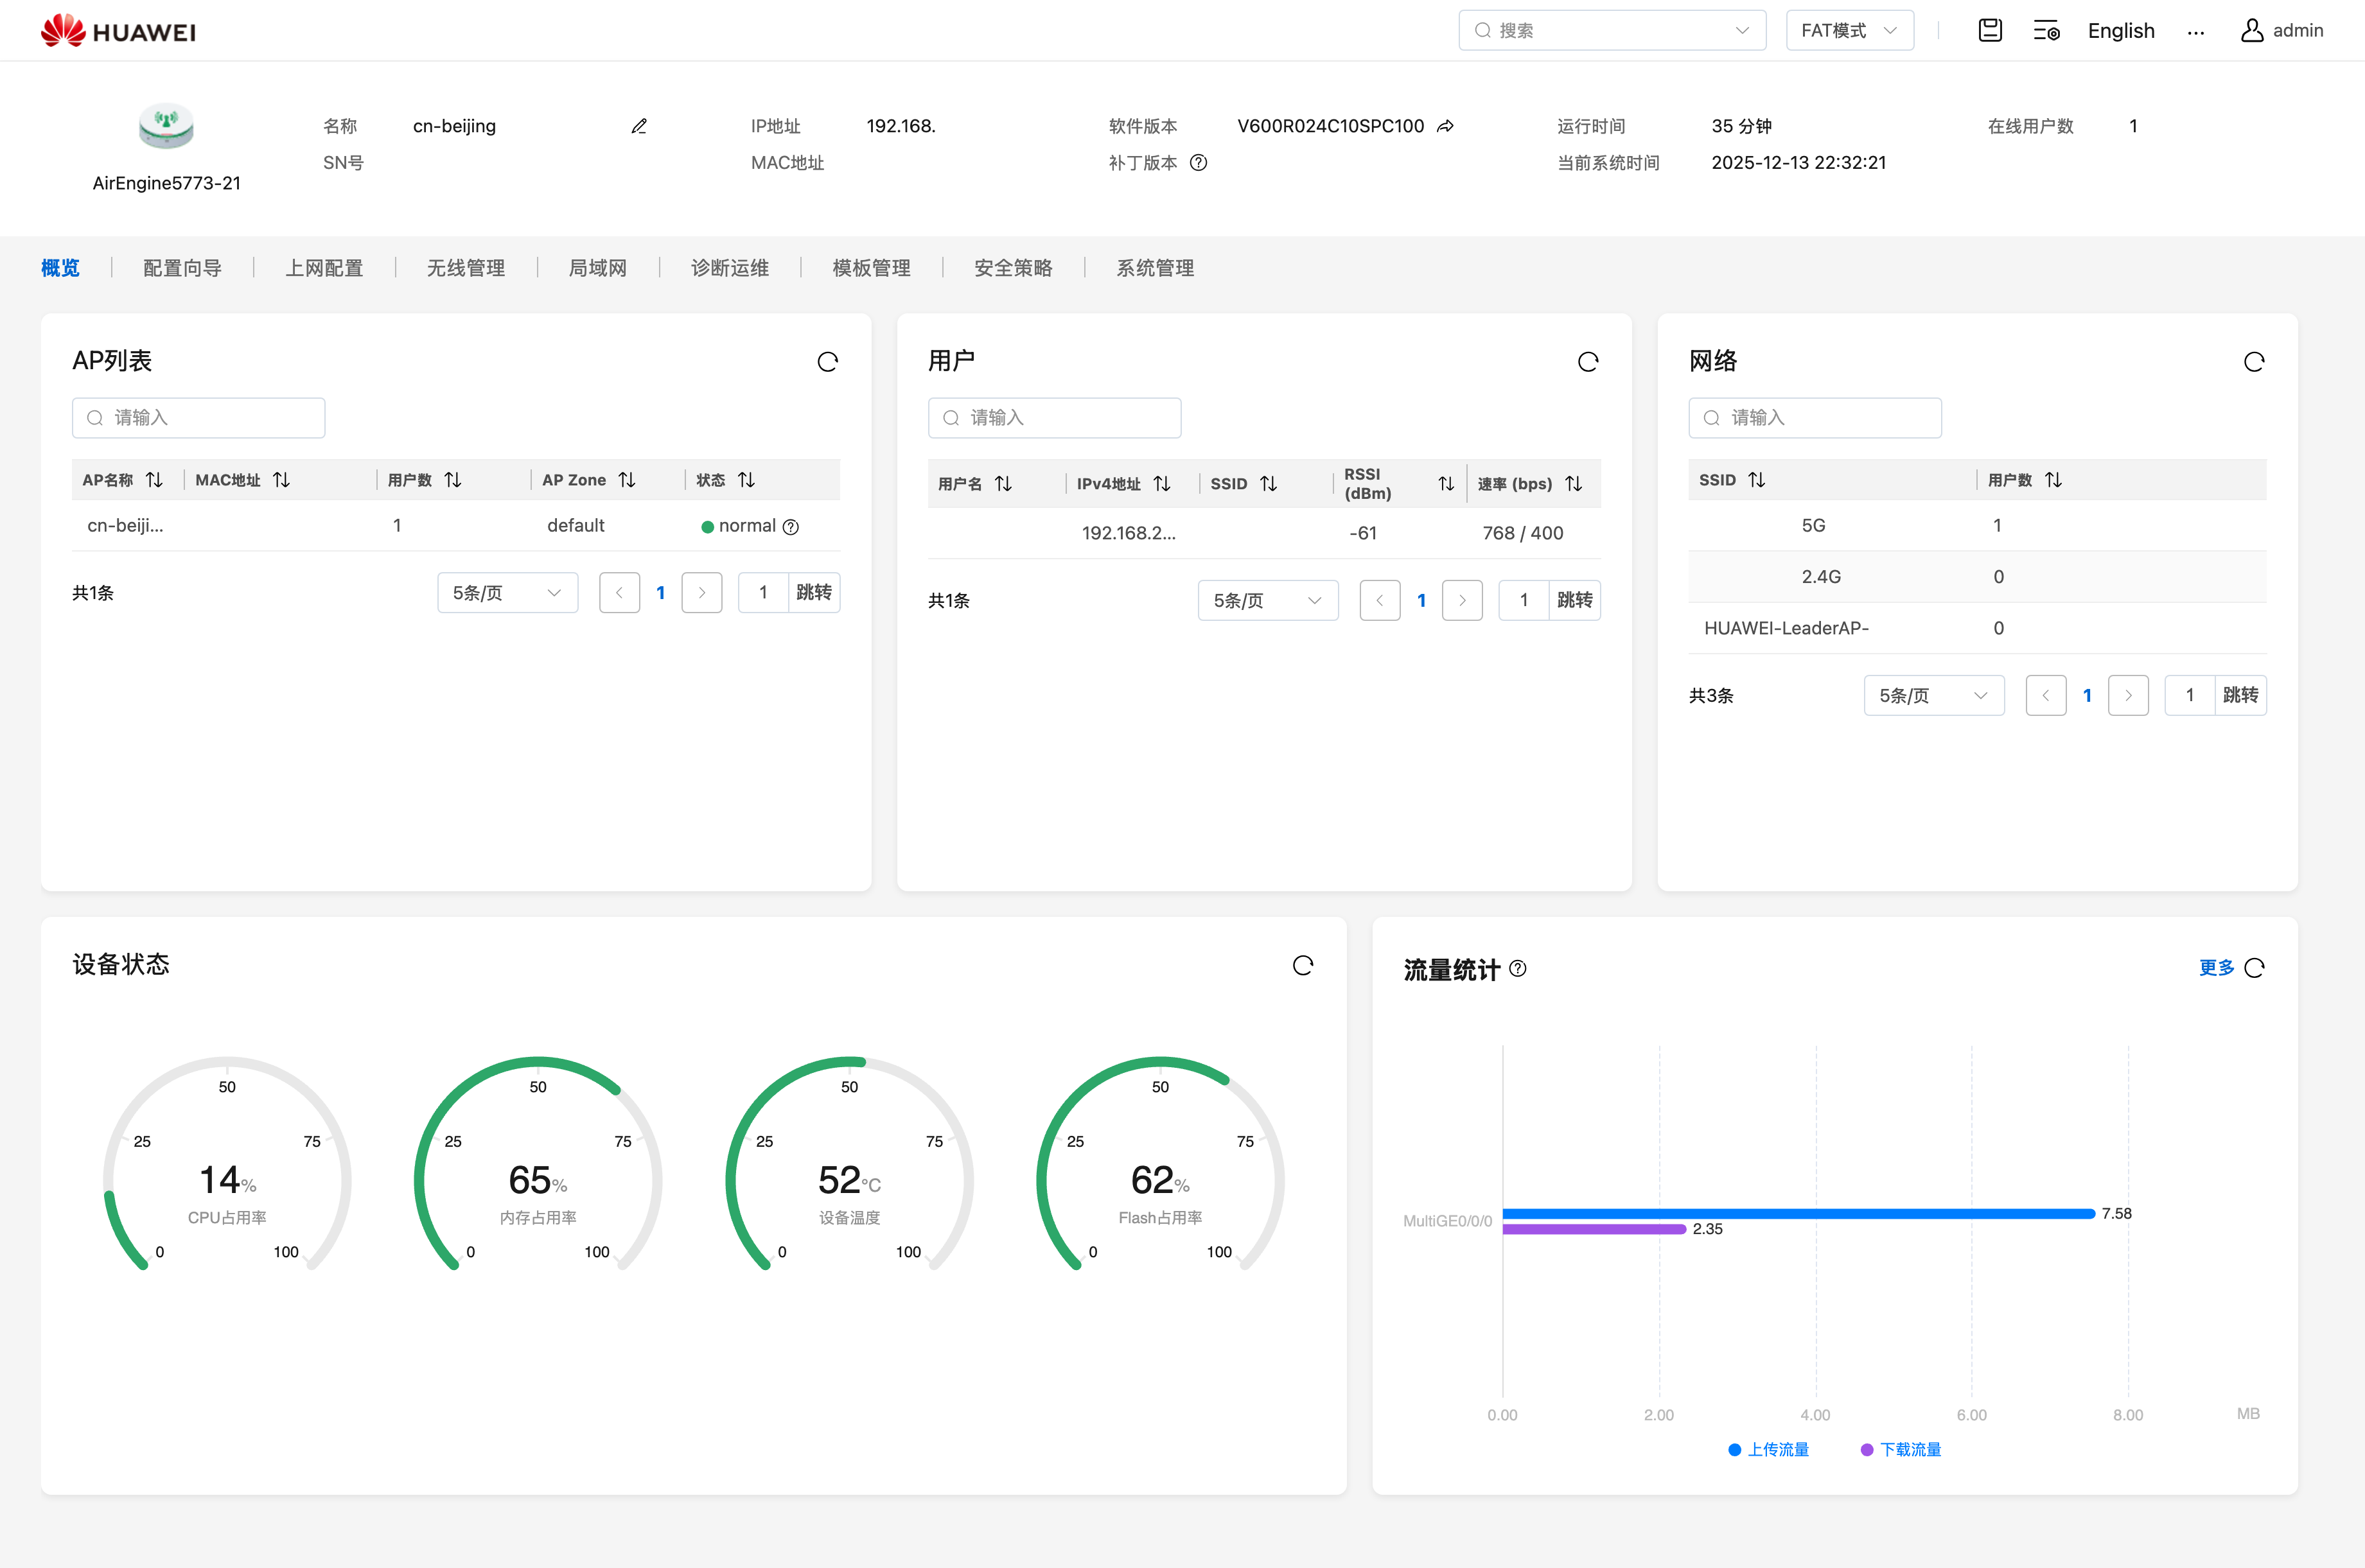Refresh the 用户 panel
Screen dimensions: 2365x1568
(x=1588, y=361)
